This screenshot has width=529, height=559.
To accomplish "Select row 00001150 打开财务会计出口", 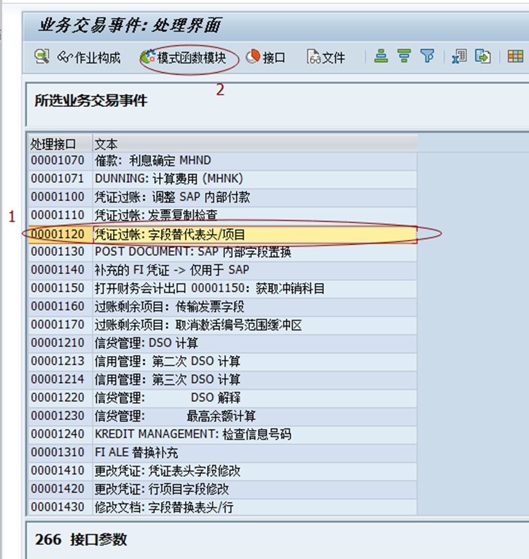I will 222,288.
